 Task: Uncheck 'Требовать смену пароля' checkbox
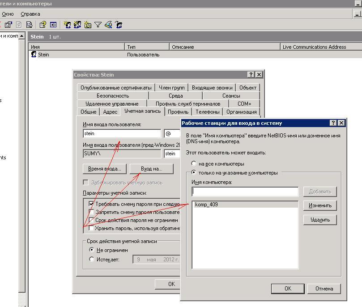pyautogui.click(x=91, y=204)
